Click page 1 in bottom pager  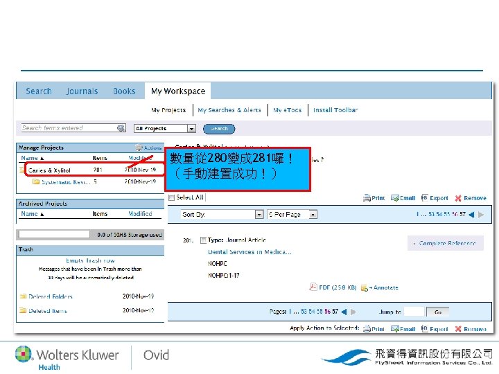[x=290, y=312]
